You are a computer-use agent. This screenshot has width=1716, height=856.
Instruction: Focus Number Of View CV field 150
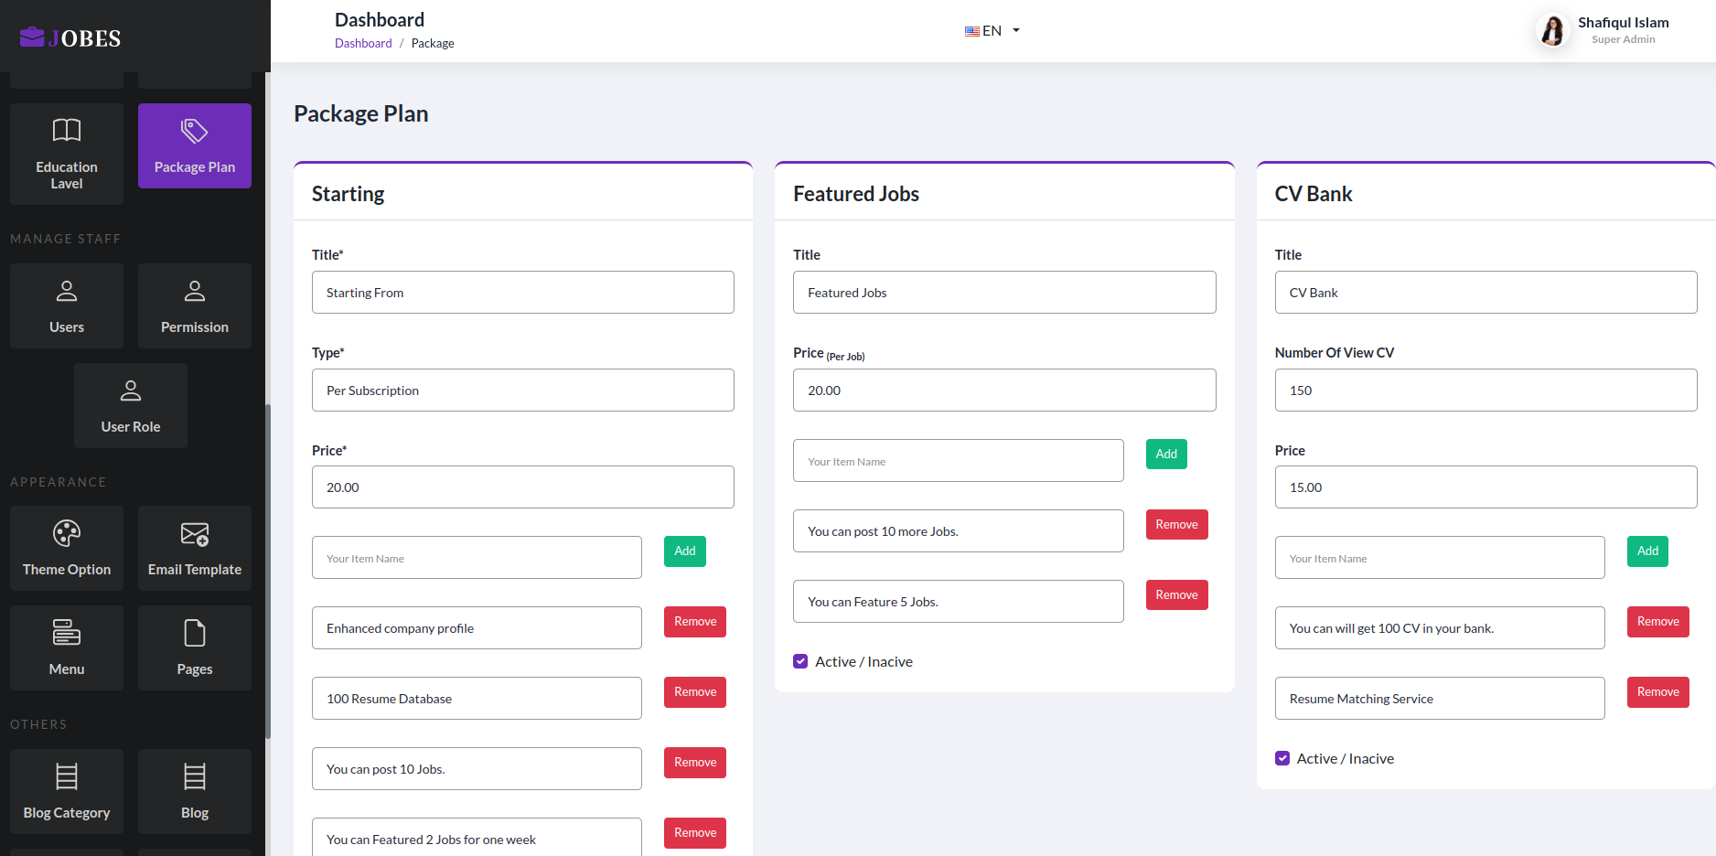click(x=1485, y=391)
